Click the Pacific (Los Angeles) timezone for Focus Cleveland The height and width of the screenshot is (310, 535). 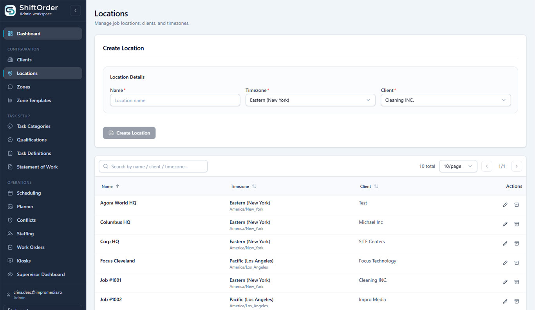tap(251, 261)
